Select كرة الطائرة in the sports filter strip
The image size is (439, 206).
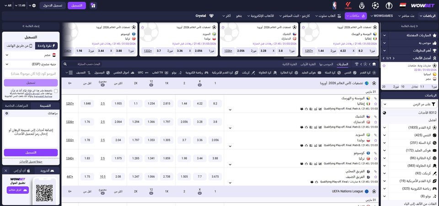tap(289, 73)
